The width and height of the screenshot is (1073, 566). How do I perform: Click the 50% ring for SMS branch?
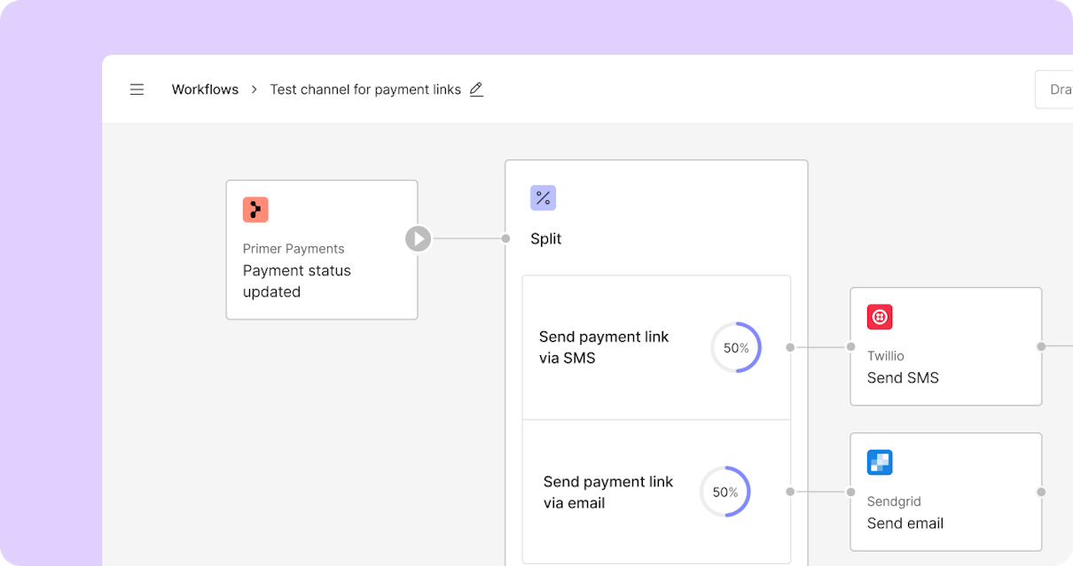point(736,347)
